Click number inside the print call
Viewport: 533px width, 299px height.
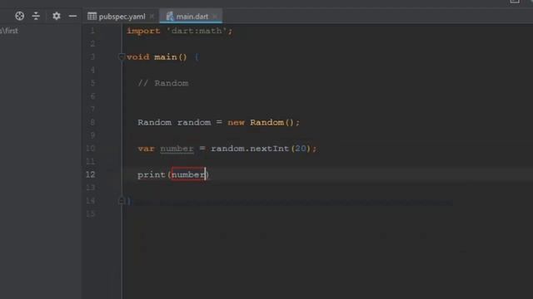tap(188, 174)
